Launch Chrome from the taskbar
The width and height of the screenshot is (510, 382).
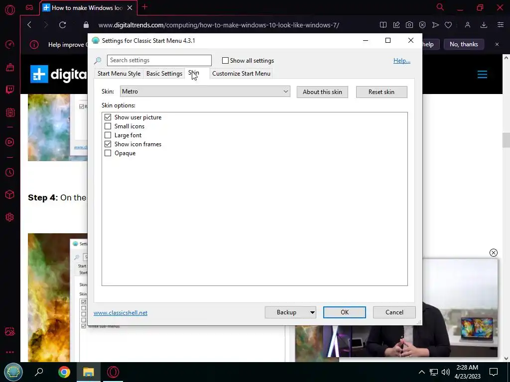tap(64, 372)
